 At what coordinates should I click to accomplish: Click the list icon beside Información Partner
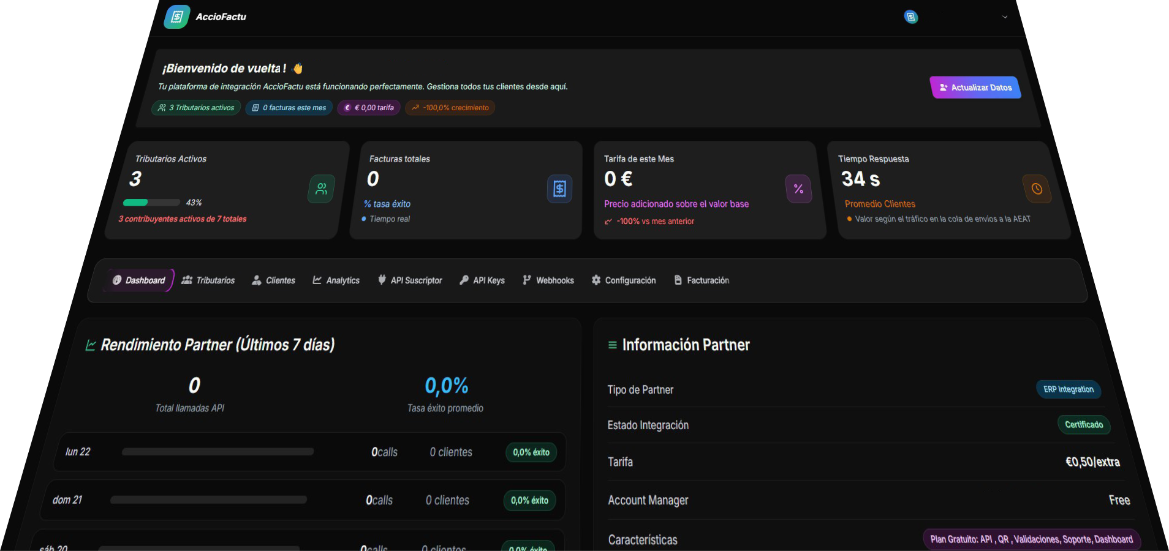click(x=612, y=345)
